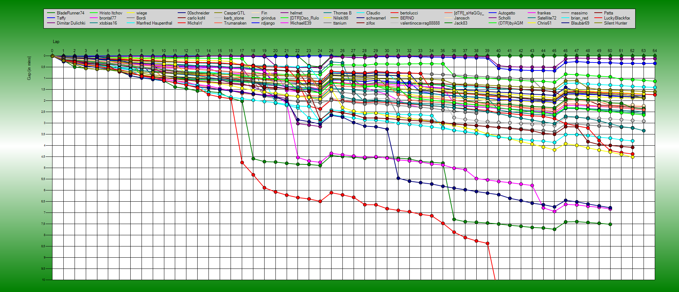Viewport: 679px width, 292px height.
Task: Select Dimitar Dulichki legend entry
Action: point(71,23)
